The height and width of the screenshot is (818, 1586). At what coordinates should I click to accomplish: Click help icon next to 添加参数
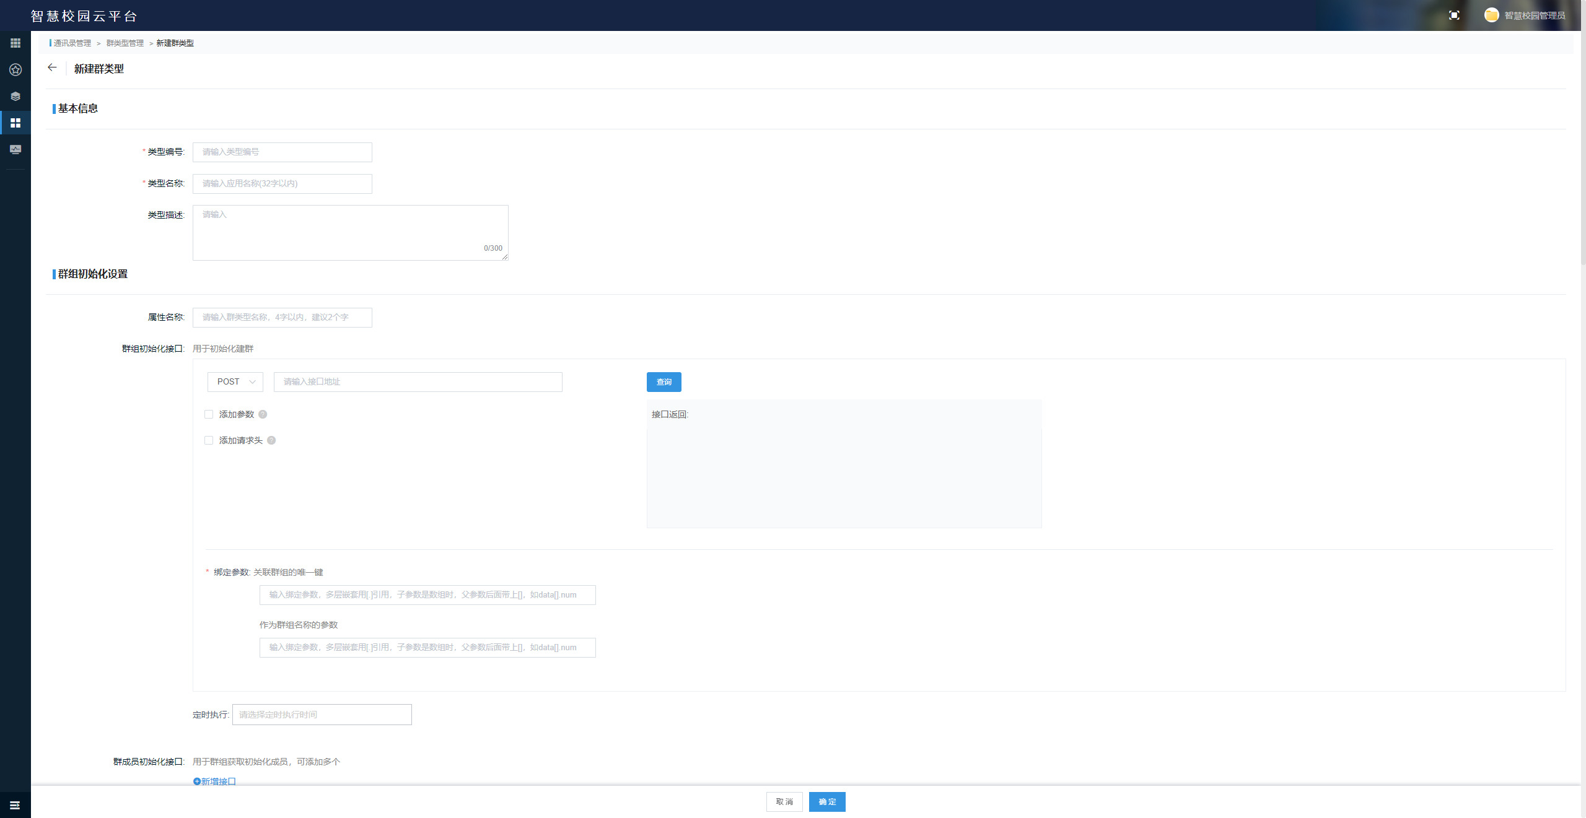tap(263, 414)
